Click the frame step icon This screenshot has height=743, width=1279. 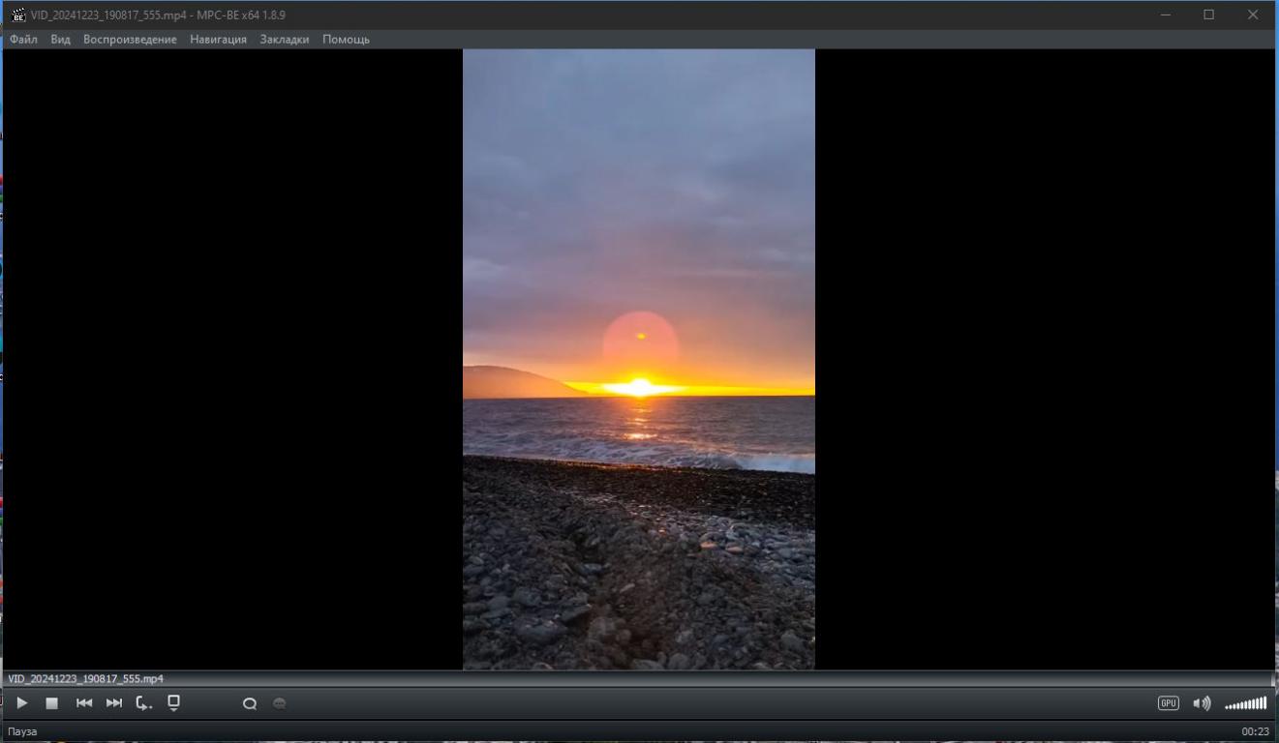[x=143, y=703]
